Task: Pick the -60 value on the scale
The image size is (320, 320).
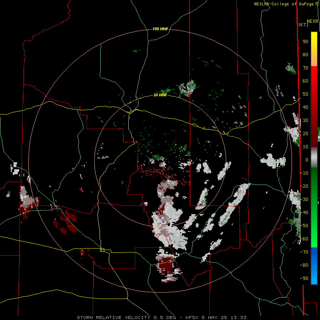Action: (x=304, y=239)
